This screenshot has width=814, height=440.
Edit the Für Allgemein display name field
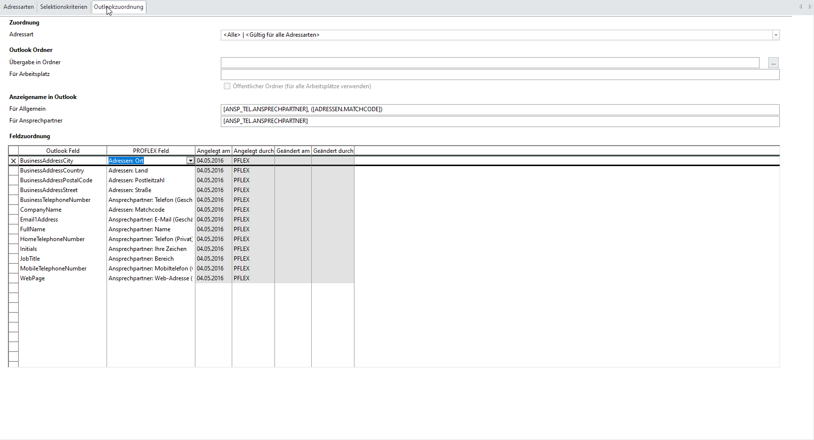(x=500, y=109)
